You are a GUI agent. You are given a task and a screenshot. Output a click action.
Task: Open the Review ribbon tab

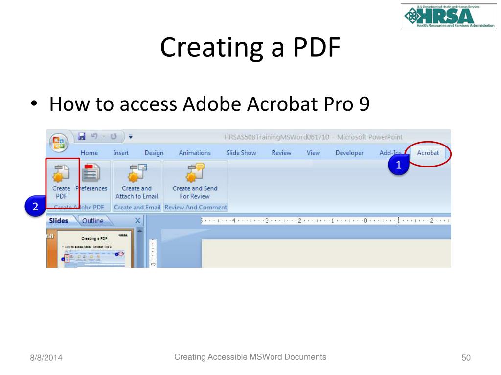pyautogui.click(x=281, y=153)
